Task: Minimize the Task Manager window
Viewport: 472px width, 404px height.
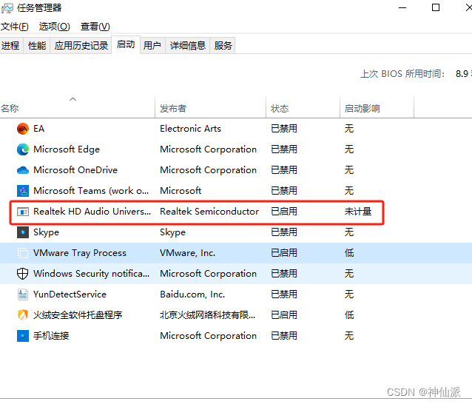Action: click(402, 8)
